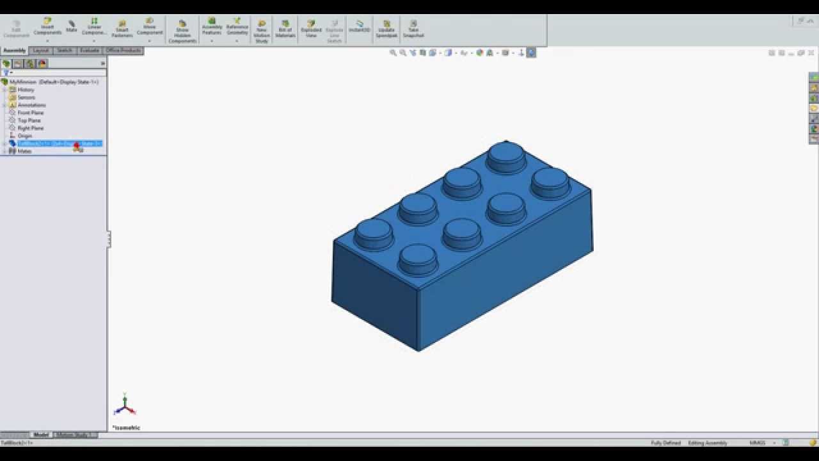The width and height of the screenshot is (819, 461).
Task: Open the DisplayManager tab
Action: [x=42, y=63]
